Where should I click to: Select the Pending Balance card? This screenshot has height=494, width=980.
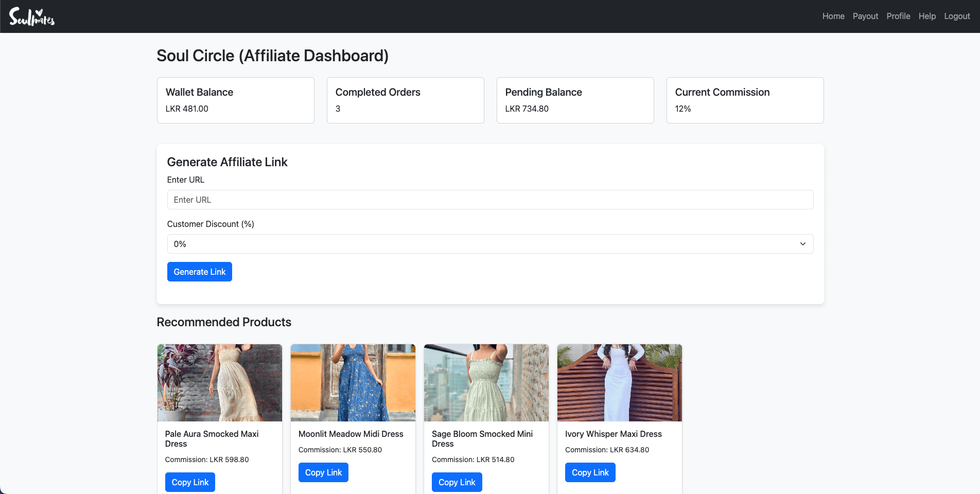[x=575, y=100]
